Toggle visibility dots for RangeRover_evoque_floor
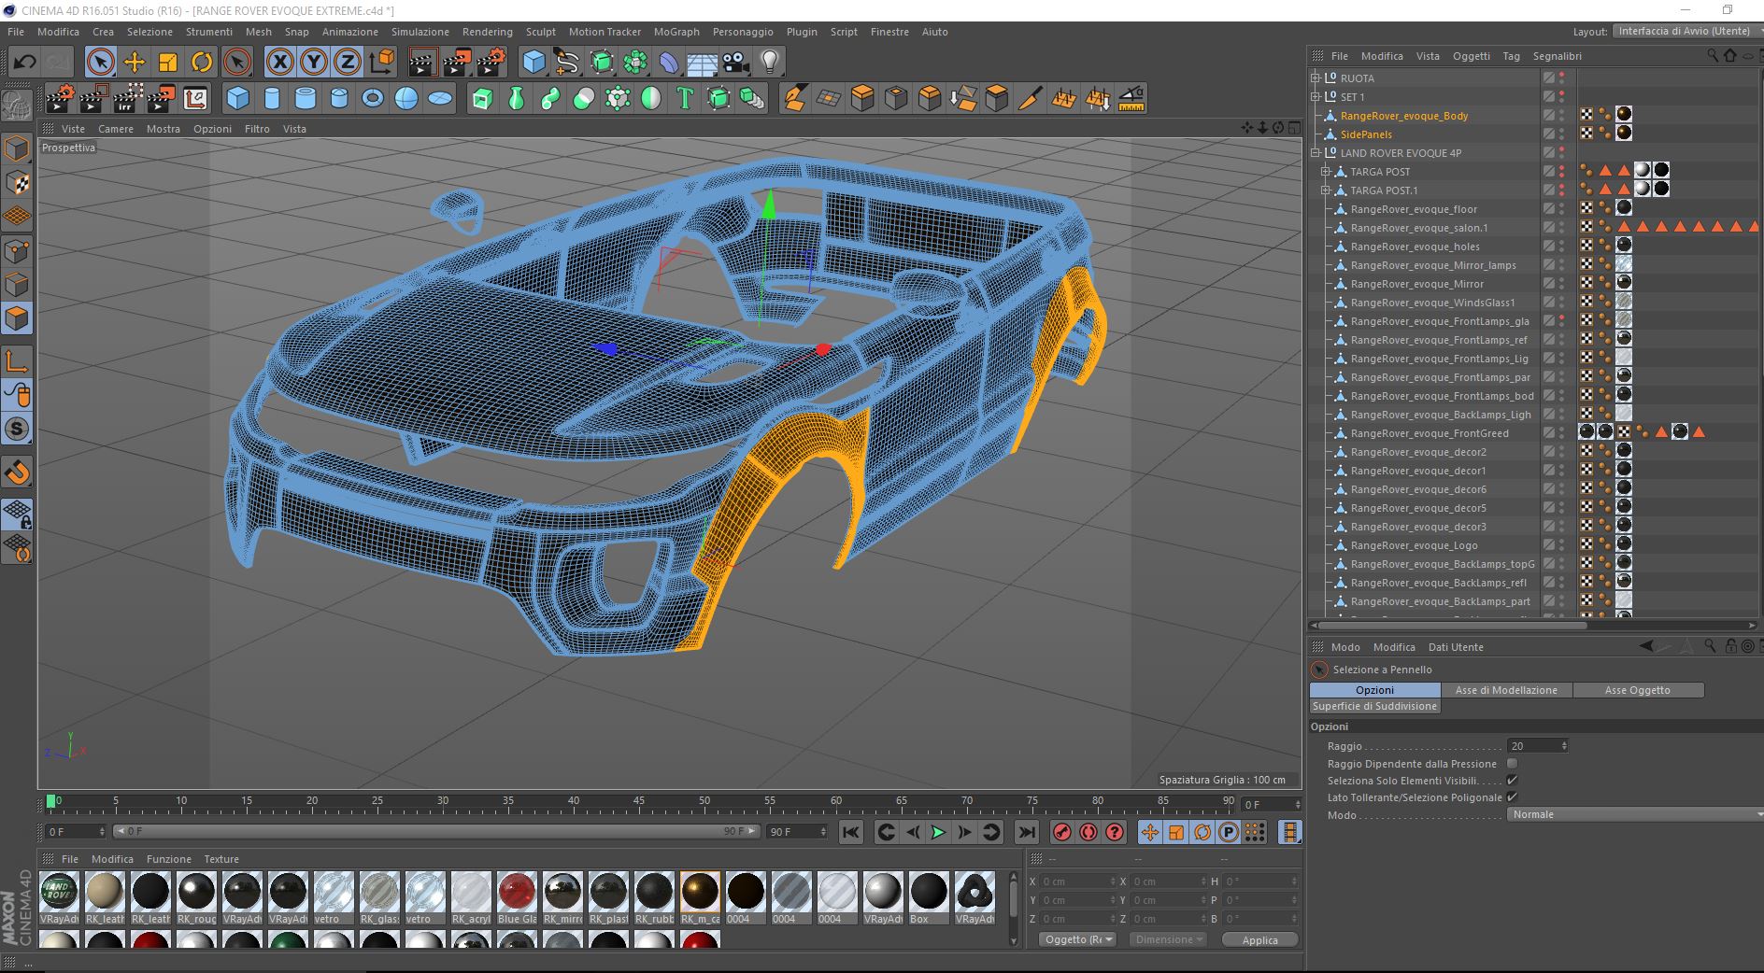Screen dimensions: 1764x973 click(1562, 209)
